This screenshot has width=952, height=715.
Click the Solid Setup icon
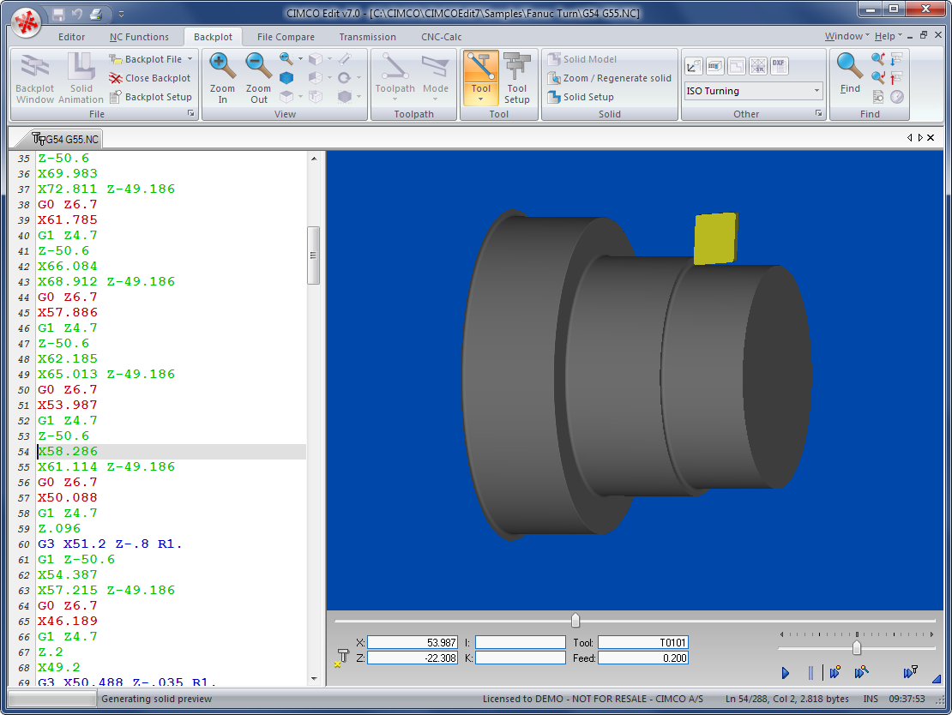[x=553, y=97]
